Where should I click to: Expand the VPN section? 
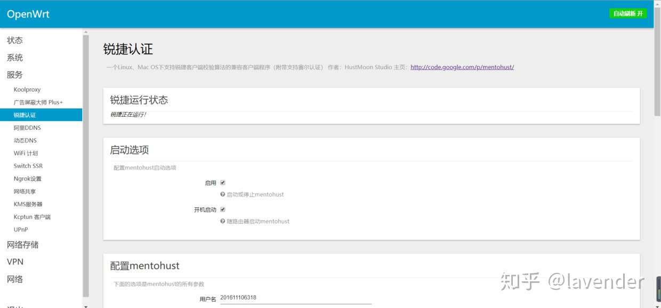[15, 262]
